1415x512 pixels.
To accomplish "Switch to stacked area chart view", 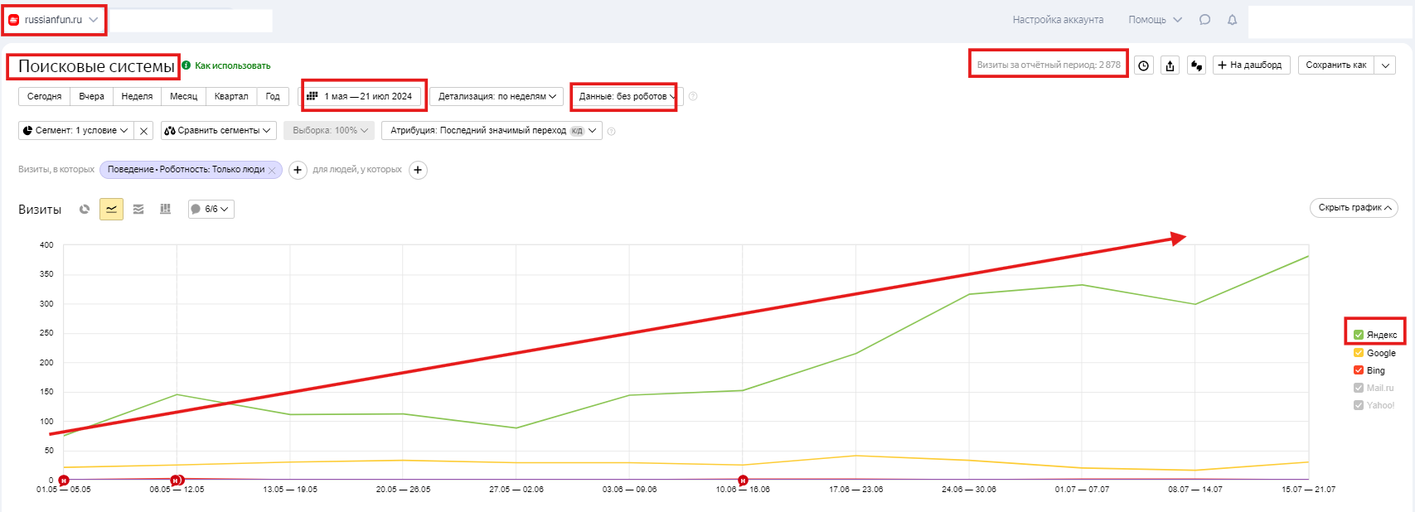I will pyautogui.click(x=138, y=210).
